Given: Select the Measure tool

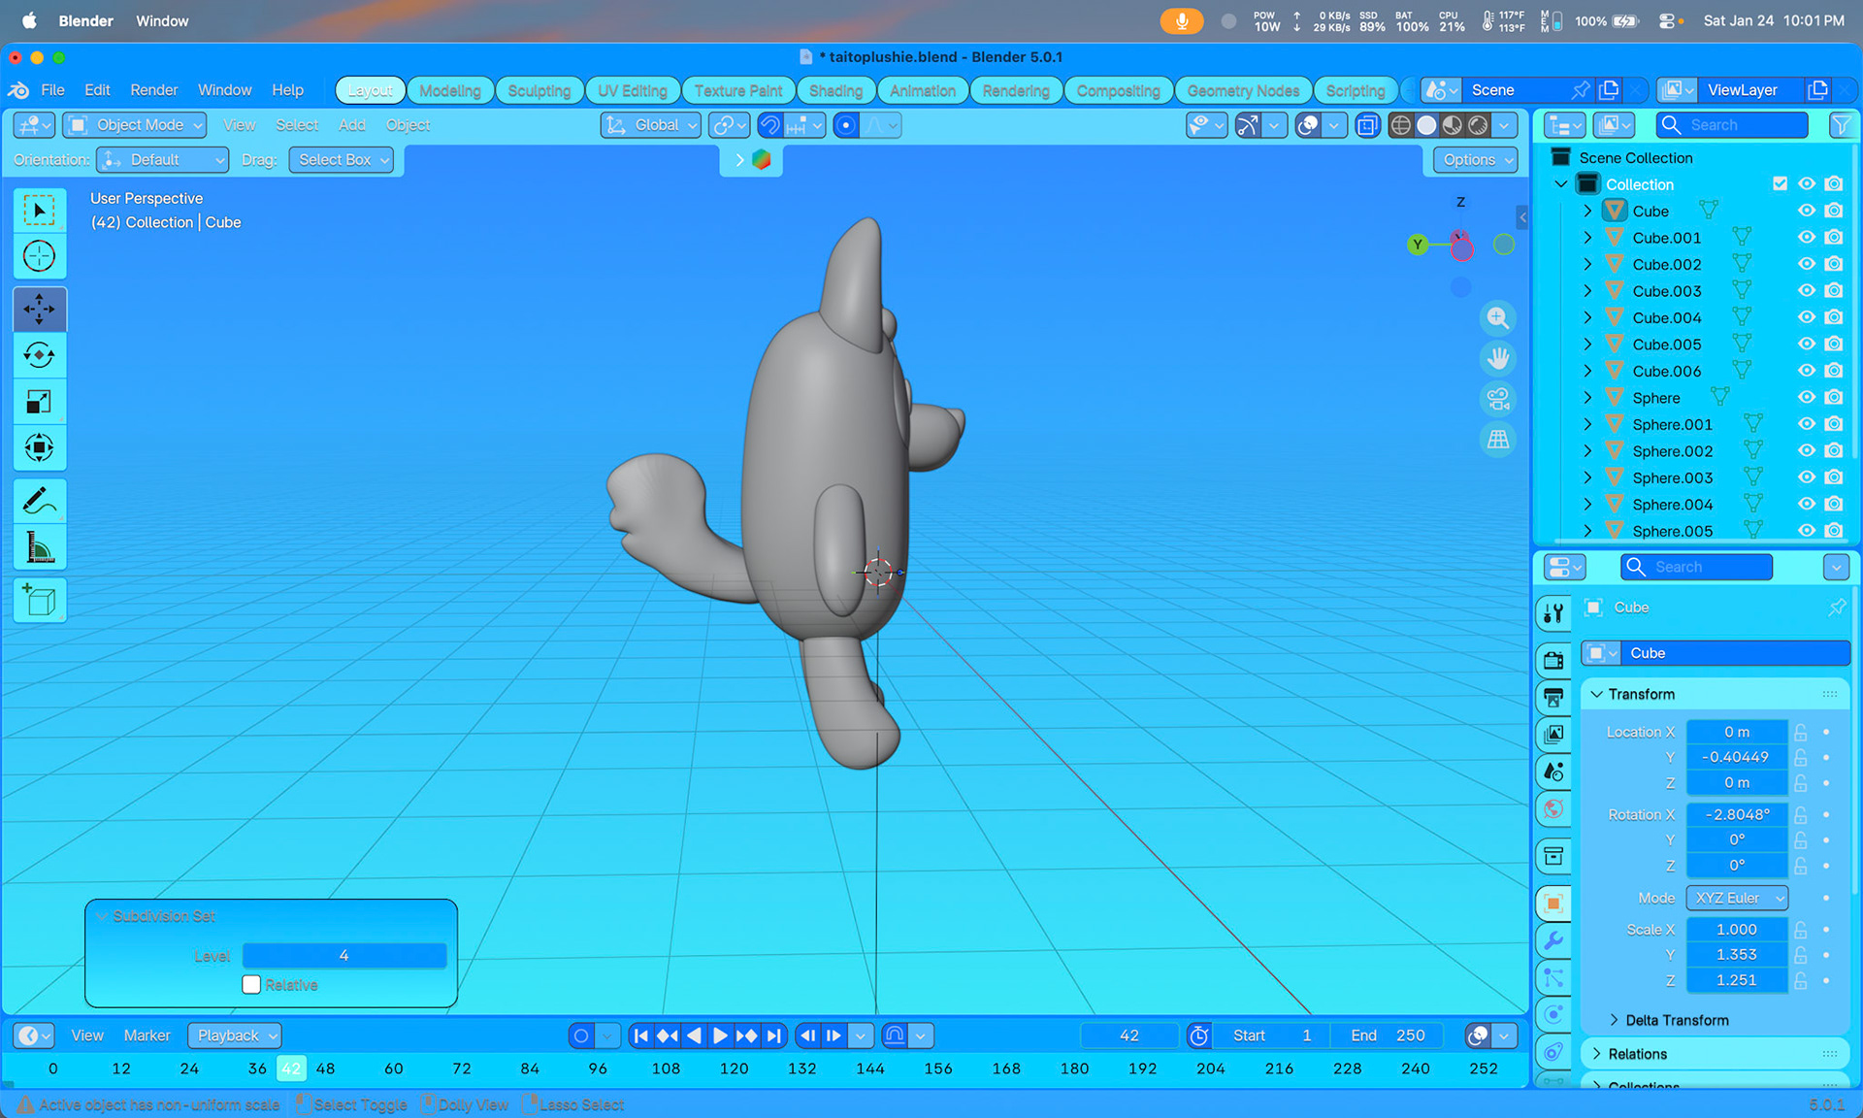Looking at the screenshot, I should (x=39, y=548).
